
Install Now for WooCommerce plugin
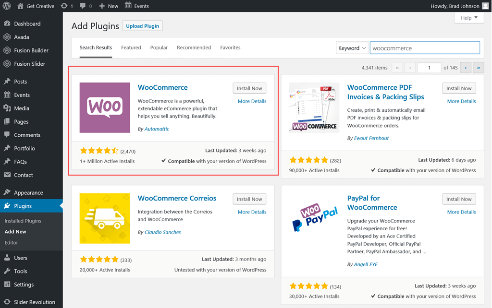coord(249,88)
